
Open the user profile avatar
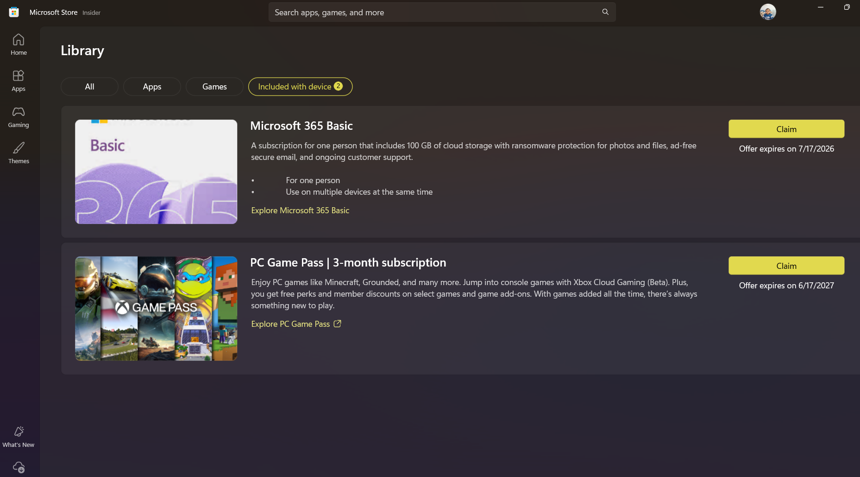(768, 12)
